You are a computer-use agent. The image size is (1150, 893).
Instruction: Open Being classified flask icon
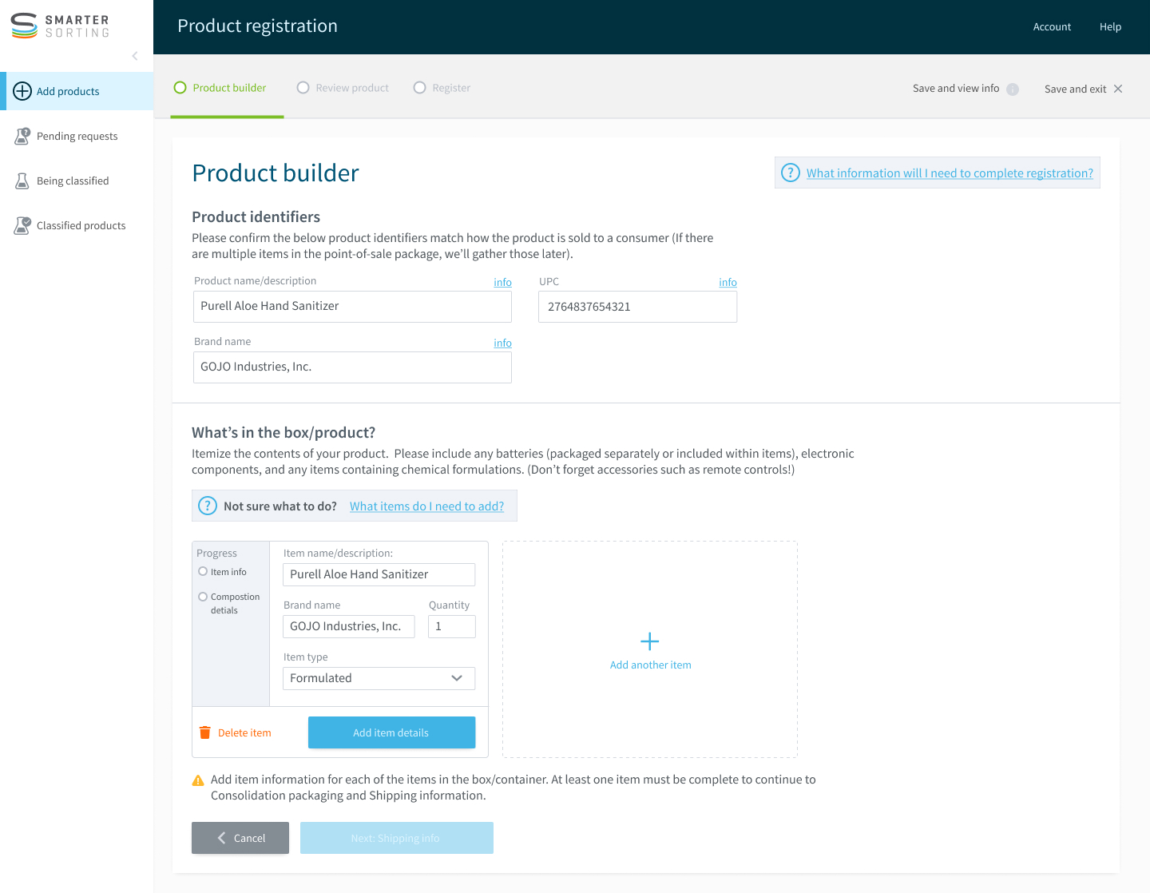pos(22,181)
